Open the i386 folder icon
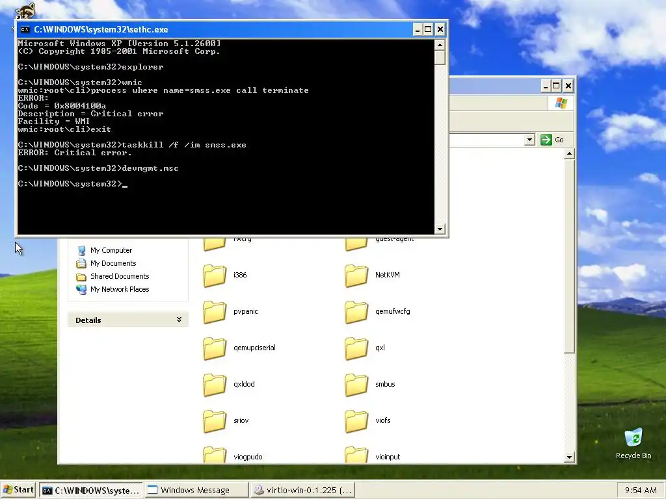This screenshot has height=499, width=666. tap(215, 275)
